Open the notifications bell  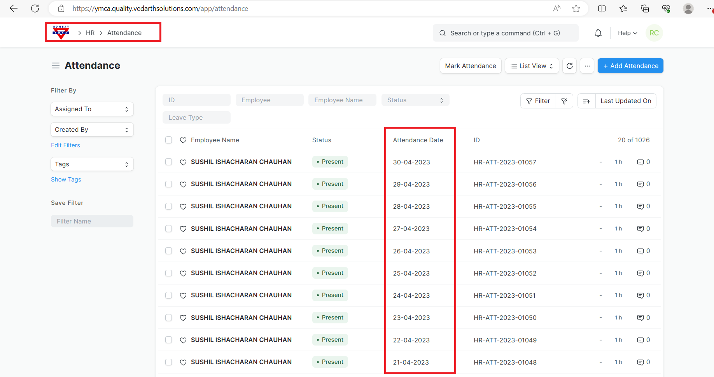[598, 33]
